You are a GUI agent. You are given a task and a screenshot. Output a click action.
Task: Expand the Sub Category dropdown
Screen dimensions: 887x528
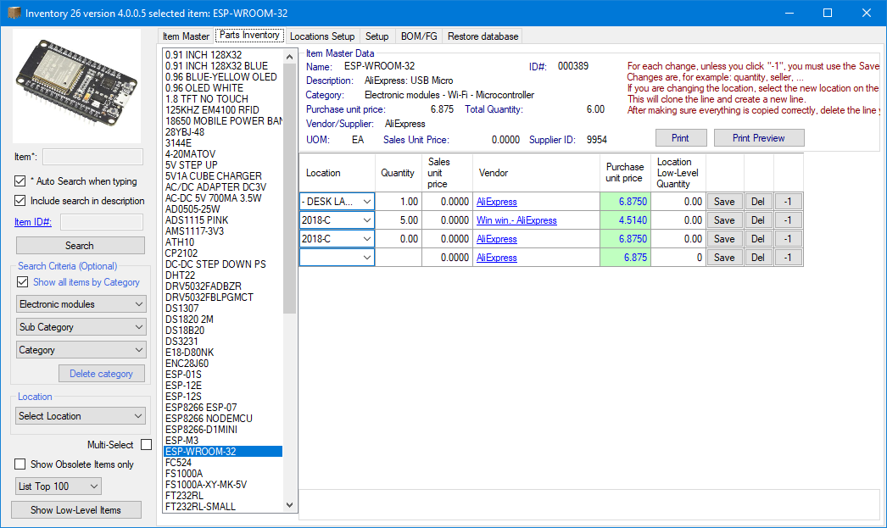coord(81,327)
